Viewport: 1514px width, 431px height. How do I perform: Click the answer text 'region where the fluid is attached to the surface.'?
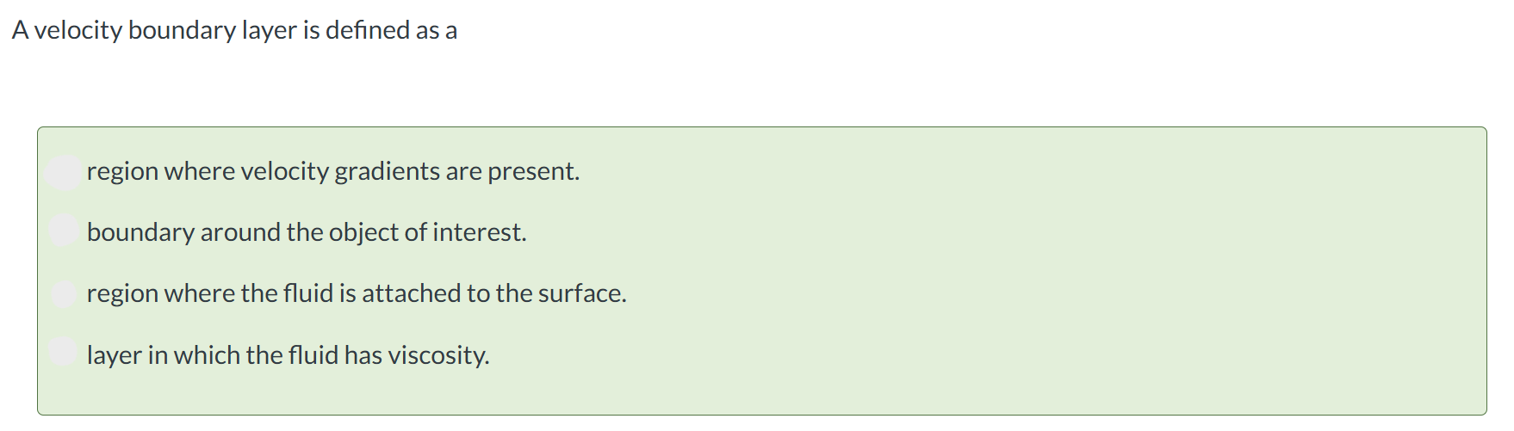click(x=357, y=294)
